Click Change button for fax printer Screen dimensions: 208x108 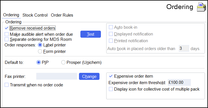tap(89, 76)
